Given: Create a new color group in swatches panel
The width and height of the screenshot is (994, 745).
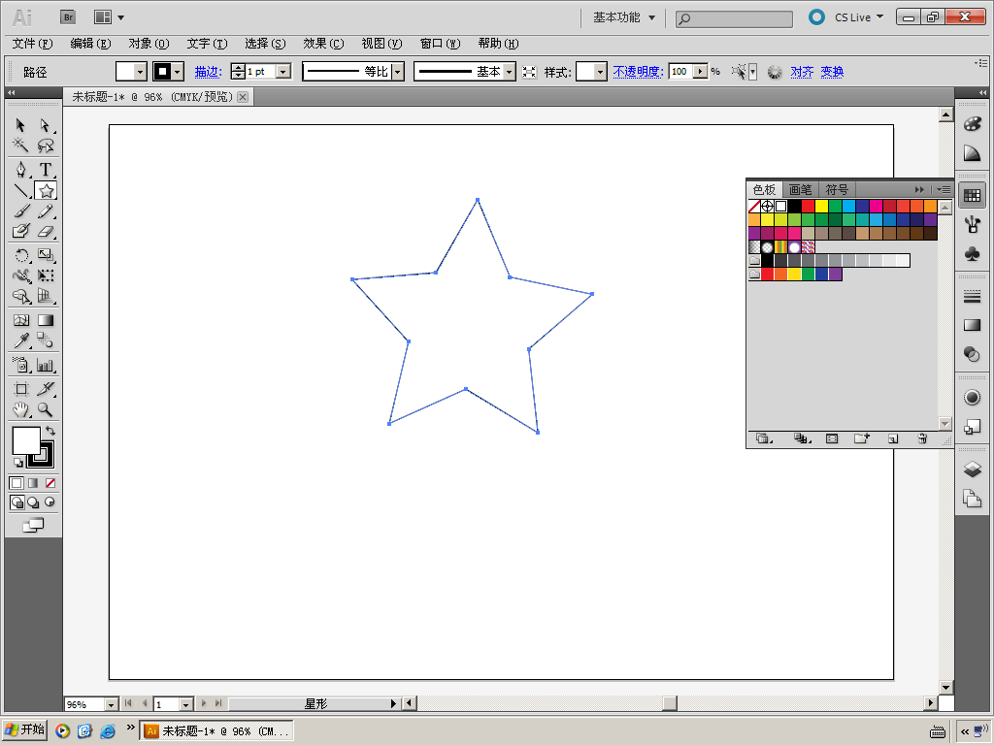Looking at the screenshot, I should pos(862,438).
